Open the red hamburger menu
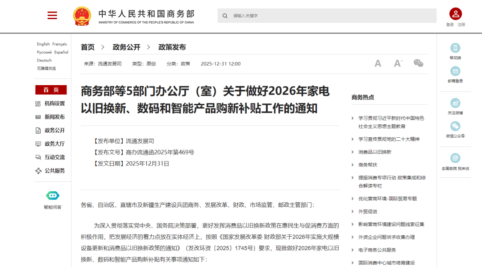Image resolution: width=482 pixels, height=267 pixels. [52, 16]
